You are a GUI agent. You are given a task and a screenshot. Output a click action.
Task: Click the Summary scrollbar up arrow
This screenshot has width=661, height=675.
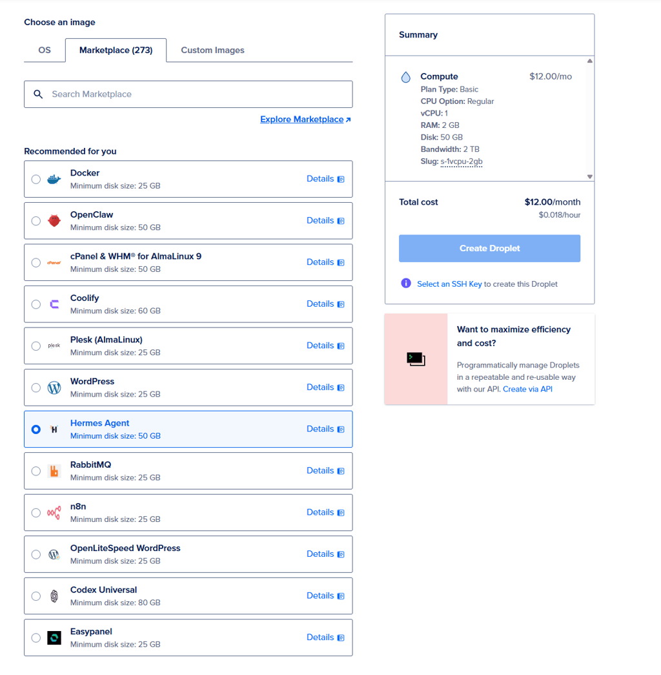coord(589,61)
